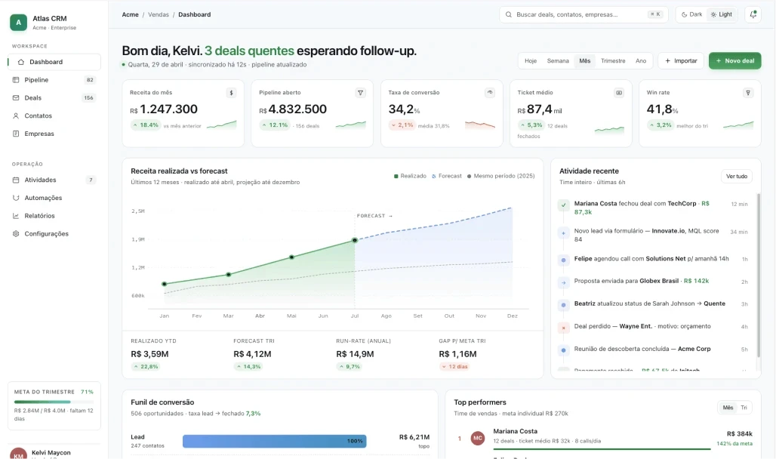This screenshot has width=776, height=459.
Task: Open Pipeline in the sidebar
Action: (54, 80)
